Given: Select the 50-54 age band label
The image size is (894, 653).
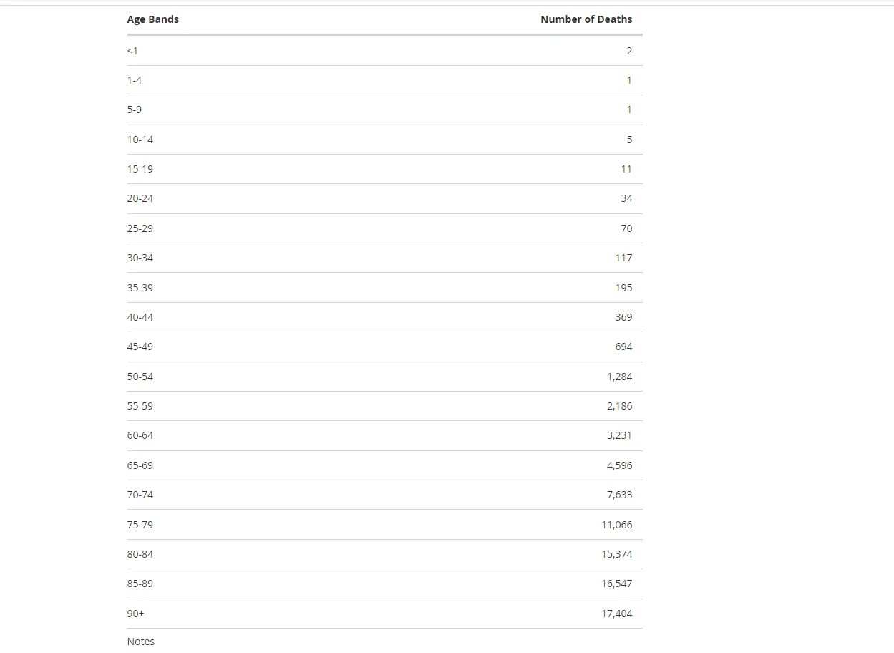Looking at the screenshot, I should tap(140, 377).
